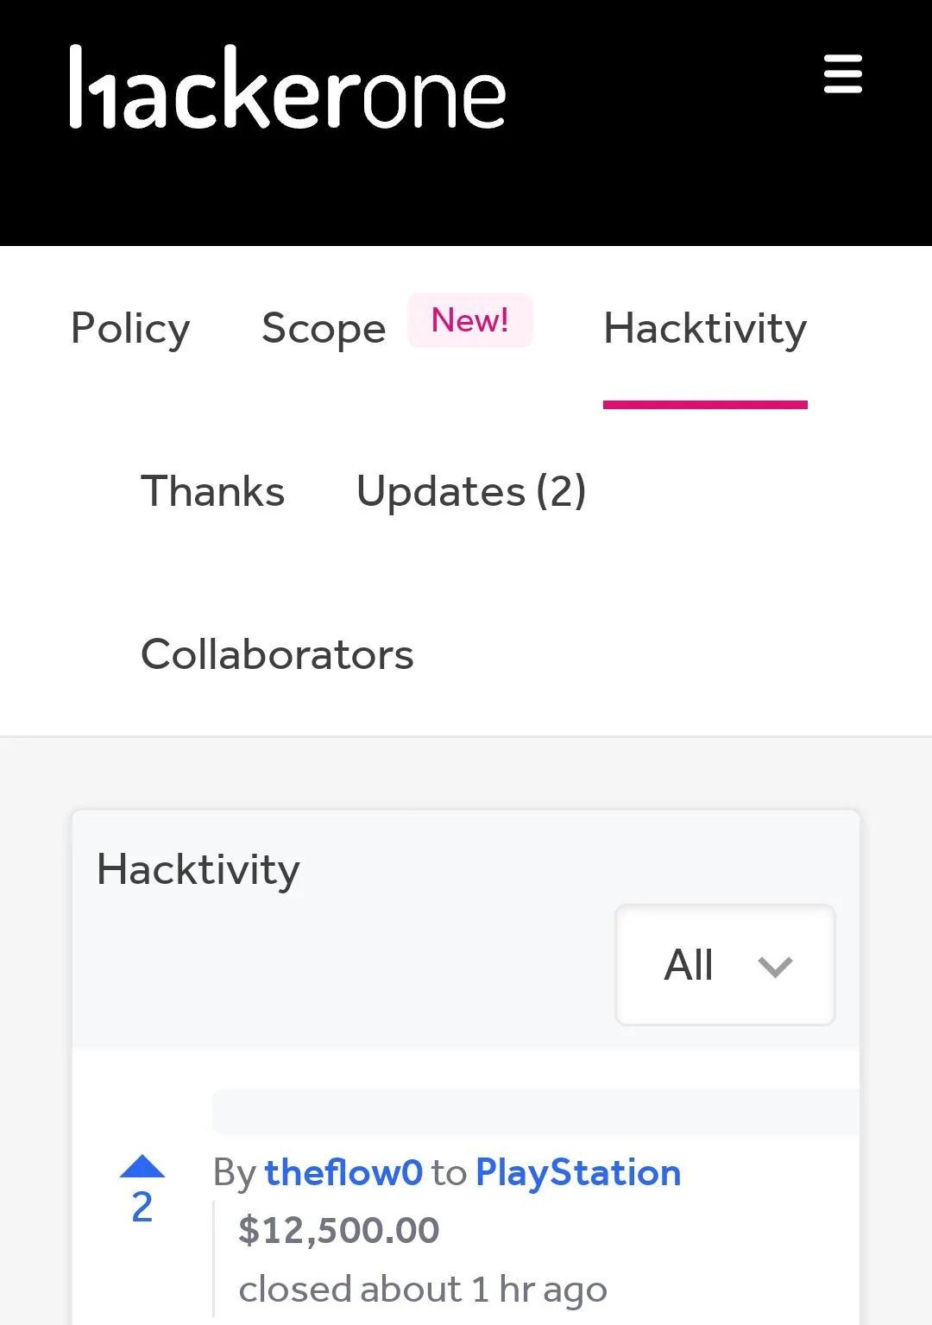The height and width of the screenshot is (1325, 932).
Task: Click the Hacktivity panel heading
Action: pos(198,869)
